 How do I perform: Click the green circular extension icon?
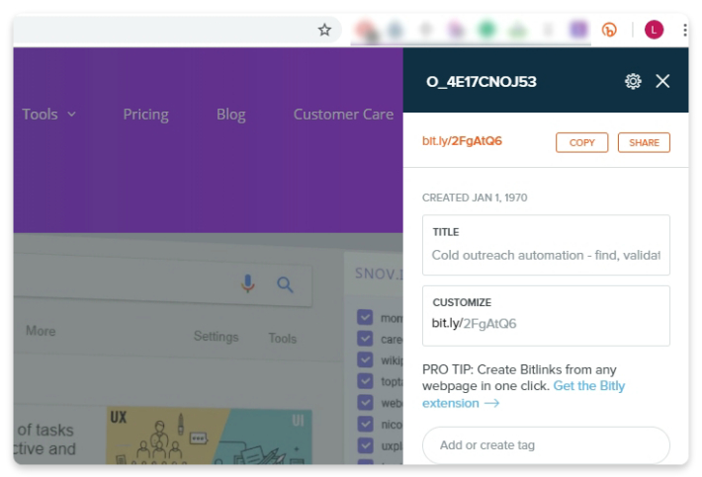(x=486, y=30)
